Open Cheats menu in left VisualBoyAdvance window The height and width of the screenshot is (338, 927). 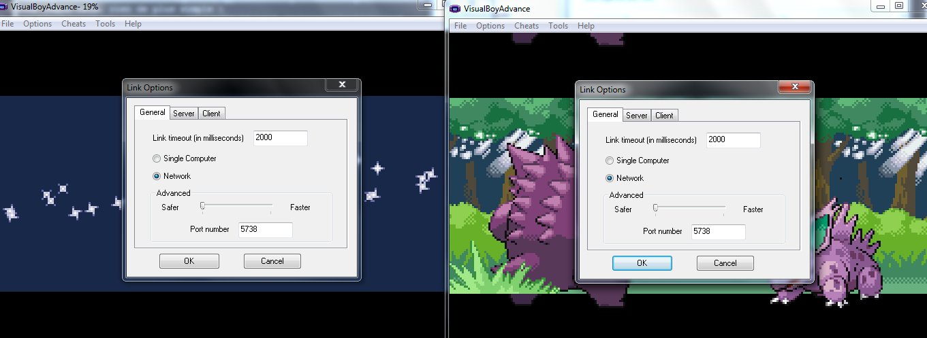click(74, 24)
